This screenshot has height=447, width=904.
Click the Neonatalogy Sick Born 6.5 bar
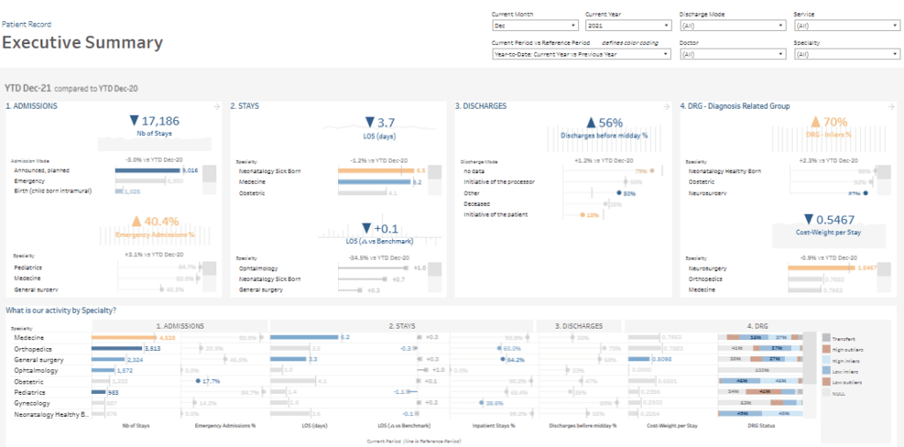376,170
